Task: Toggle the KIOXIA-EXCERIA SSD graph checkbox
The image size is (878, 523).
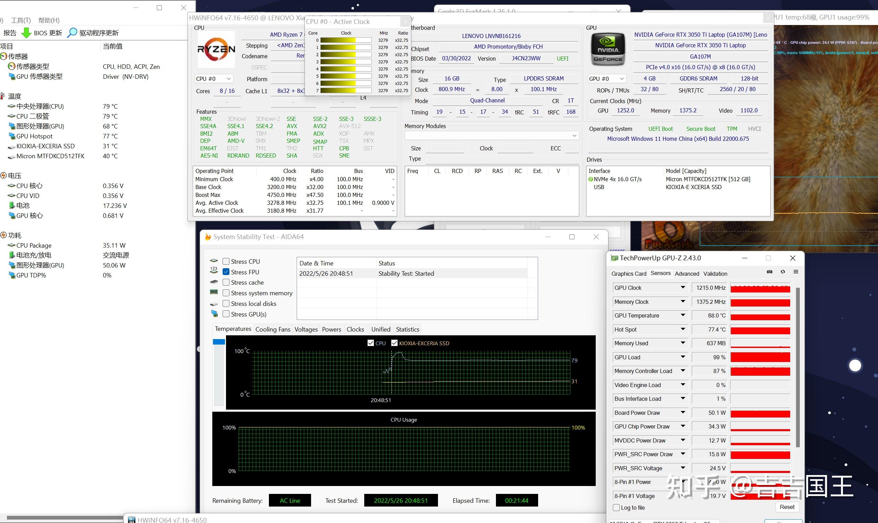Action: (x=394, y=343)
